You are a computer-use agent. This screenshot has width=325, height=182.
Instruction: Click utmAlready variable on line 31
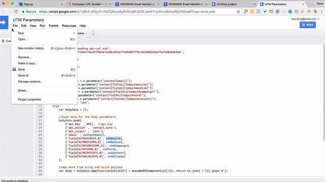(116, 156)
